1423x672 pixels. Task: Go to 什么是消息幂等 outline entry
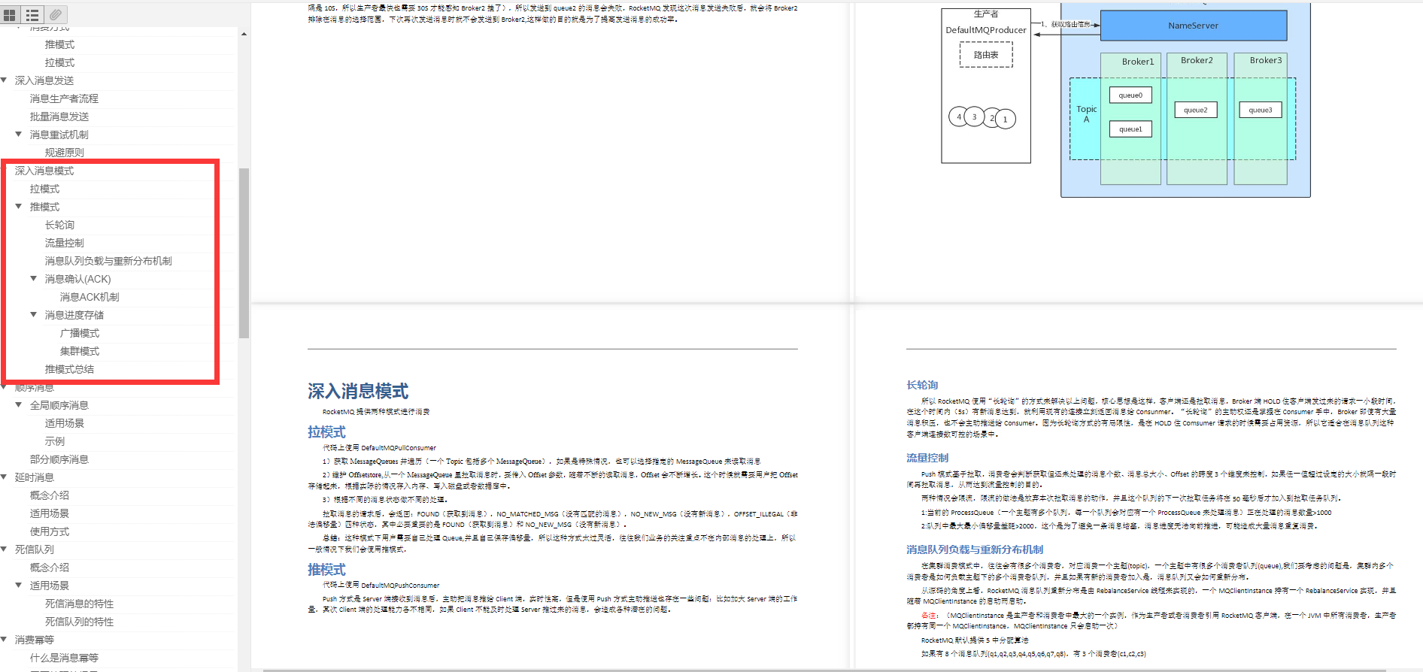[64, 658]
